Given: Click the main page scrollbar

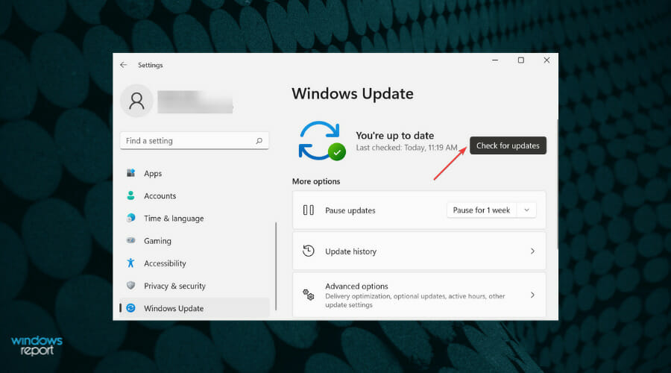Looking at the screenshot, I should 557,184.
